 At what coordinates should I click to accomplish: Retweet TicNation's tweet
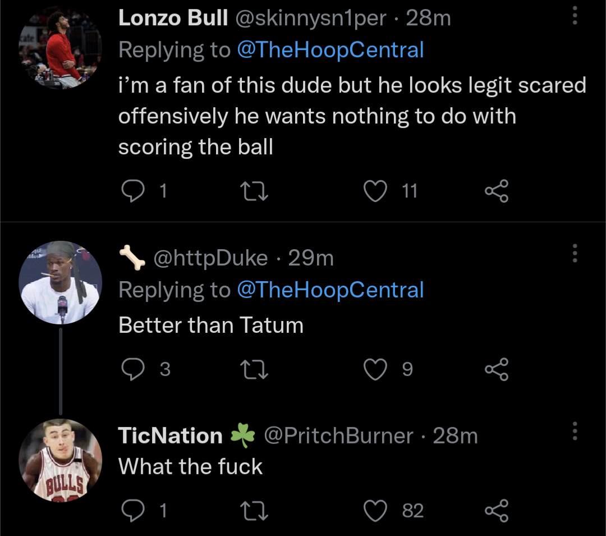pyautogui.click(x=254, y=511)
